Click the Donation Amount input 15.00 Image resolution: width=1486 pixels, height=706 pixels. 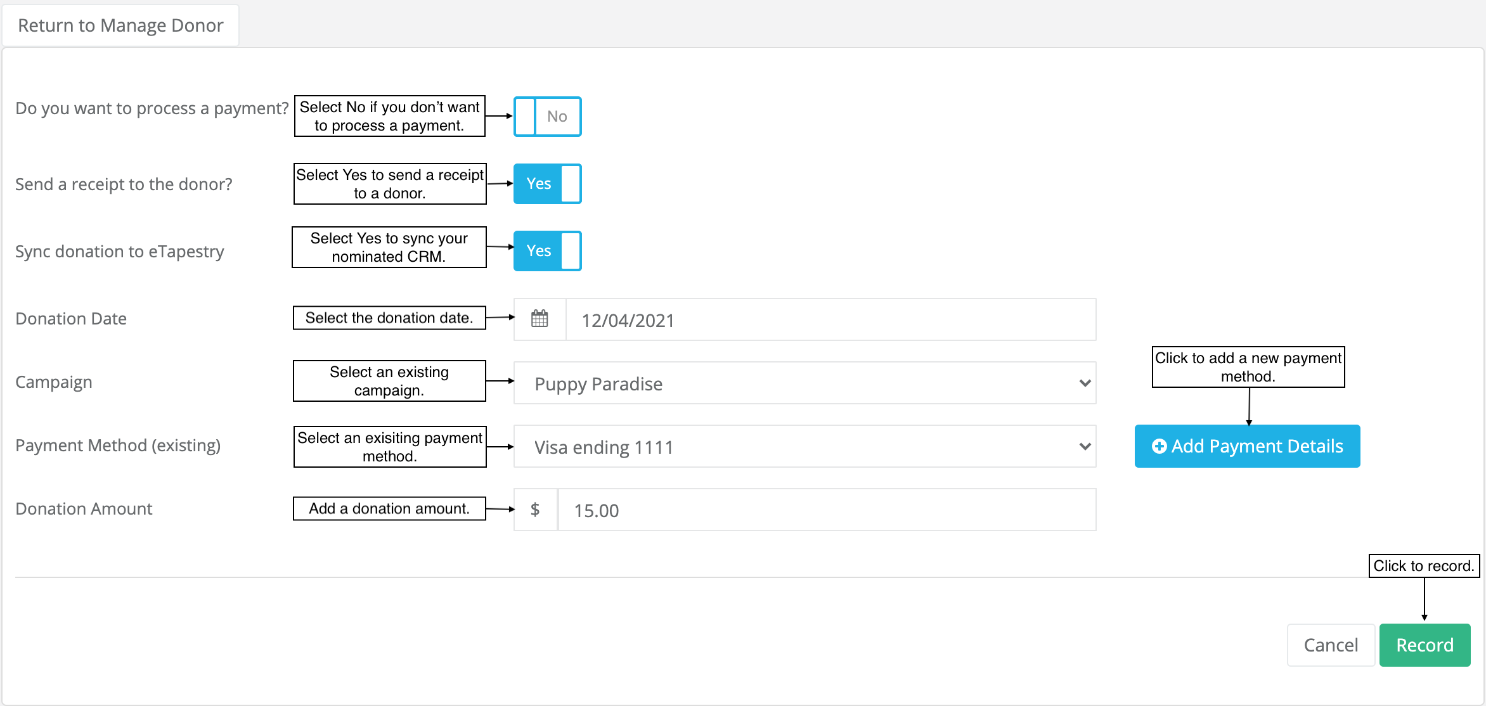click(x=827, y=510)
